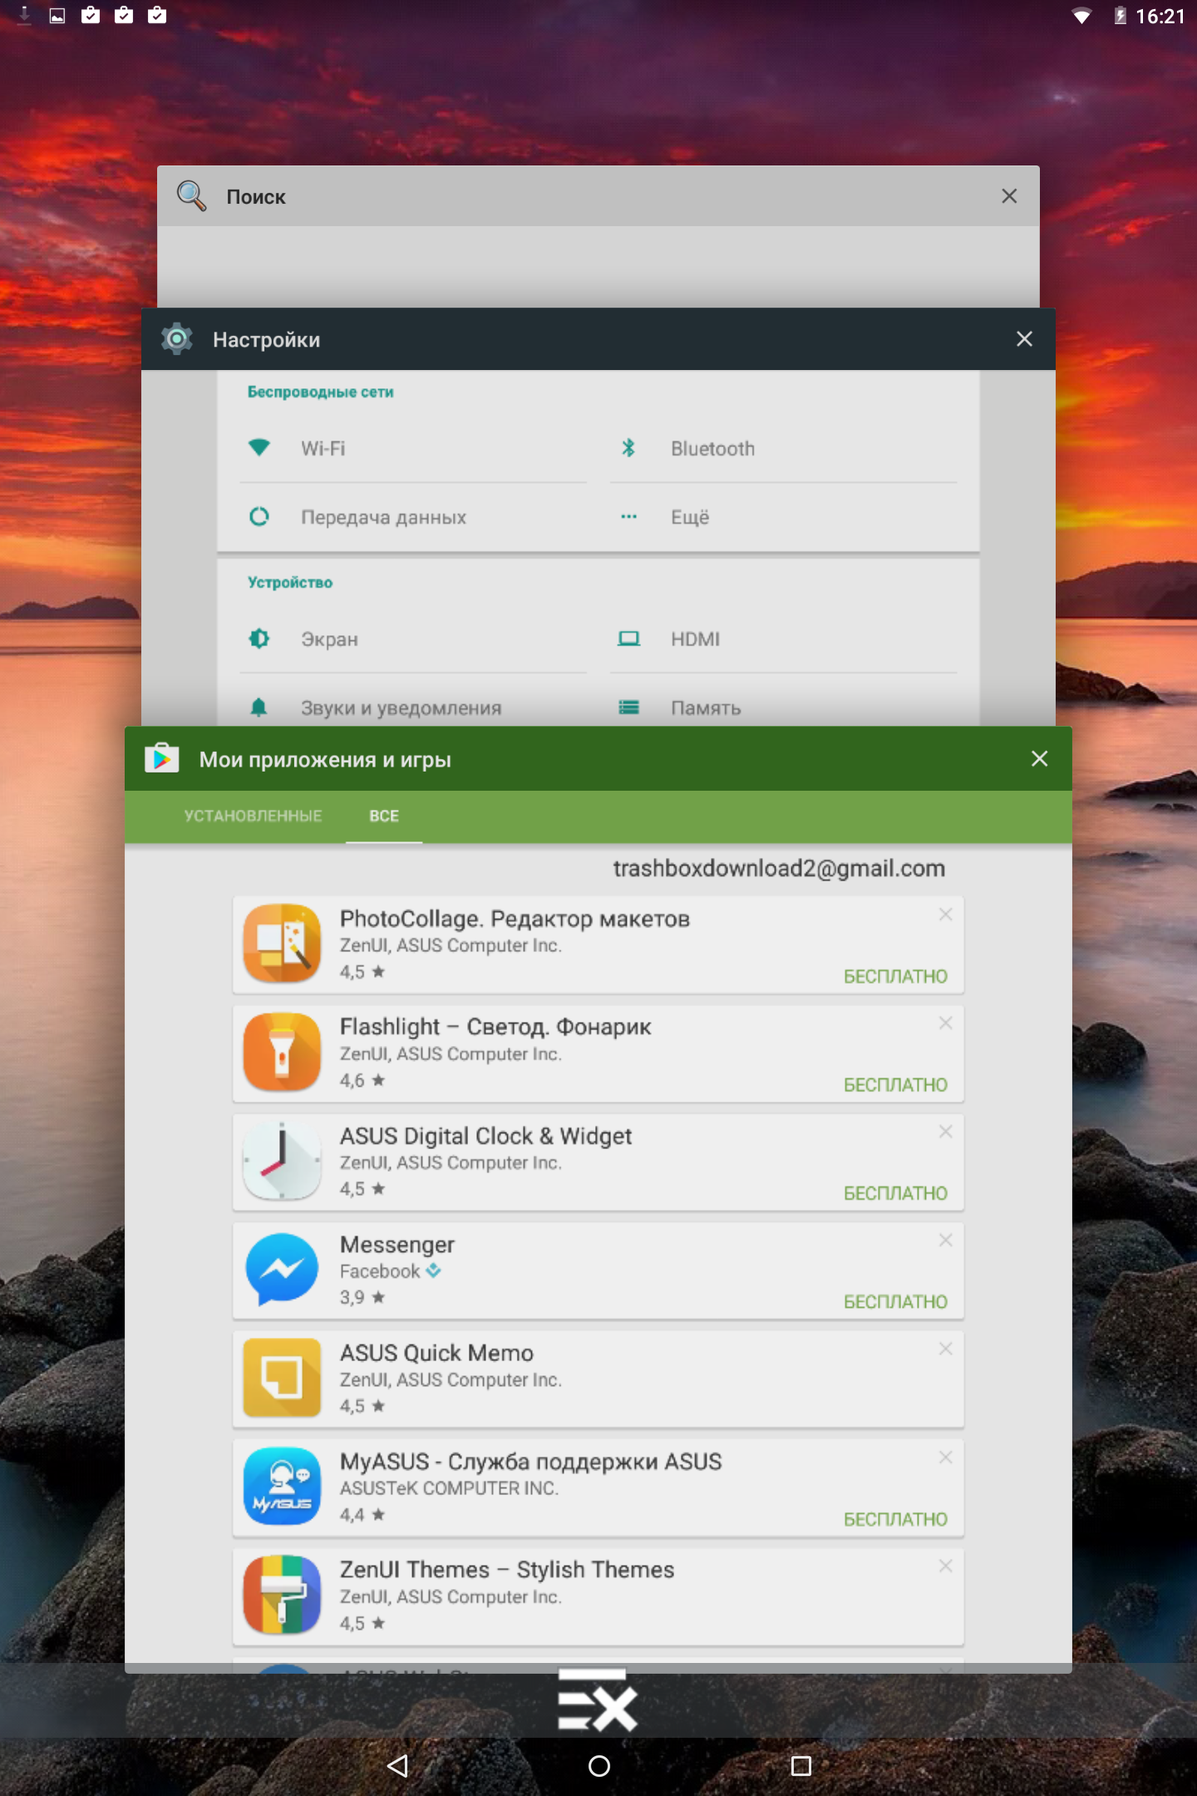Screen dimensions: 1197x1796
Task: Tap the data usage icon in Settings
Action: pos(259,516)
